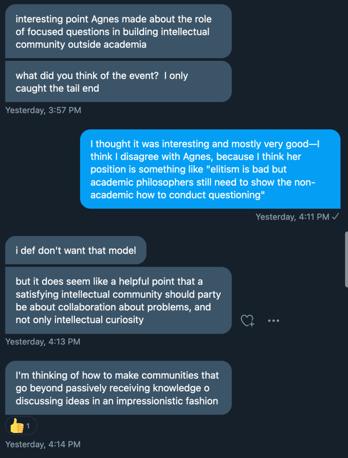Screen dimensions: 348x458
Task: Click the blue "I thought it was interesting" message
Action: (x=210, y=169)
